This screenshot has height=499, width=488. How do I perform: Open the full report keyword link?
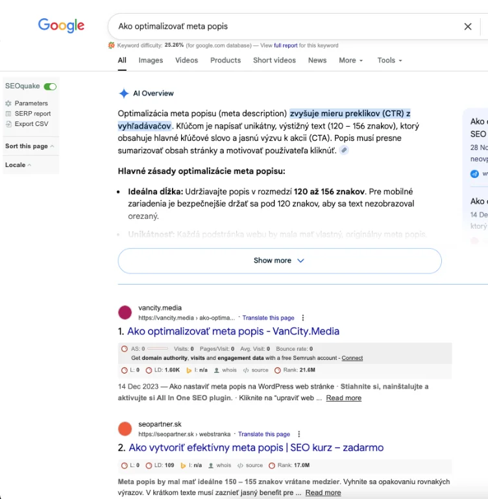(x=286, y=45)
